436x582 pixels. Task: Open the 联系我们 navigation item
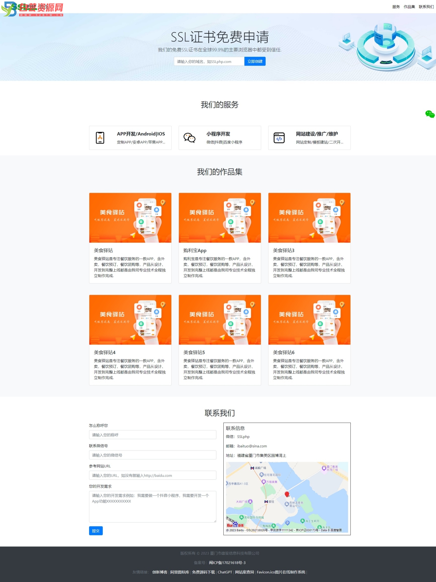[426, 7]
